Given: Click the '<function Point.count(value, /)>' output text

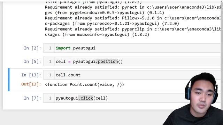Looking at the screenshot, I should coord(85,84).
